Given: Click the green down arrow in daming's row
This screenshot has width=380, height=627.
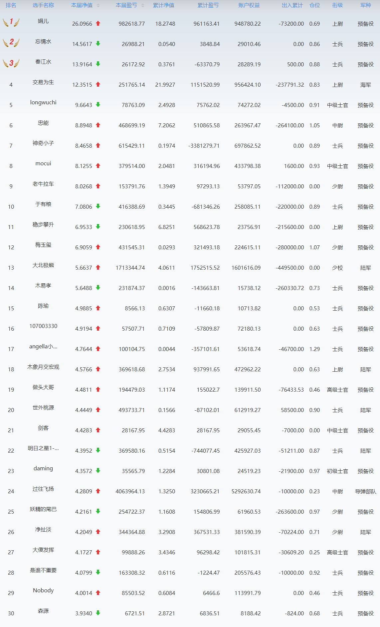Looking at the screenshot, I should coord(98,471).
